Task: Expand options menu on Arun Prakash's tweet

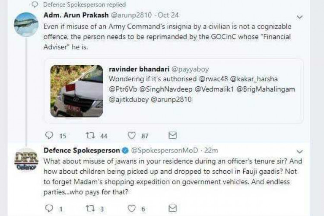Action: click(300, 17)
